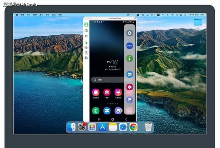Launch the Gallery flower icon in edge panel

(130, 87)
